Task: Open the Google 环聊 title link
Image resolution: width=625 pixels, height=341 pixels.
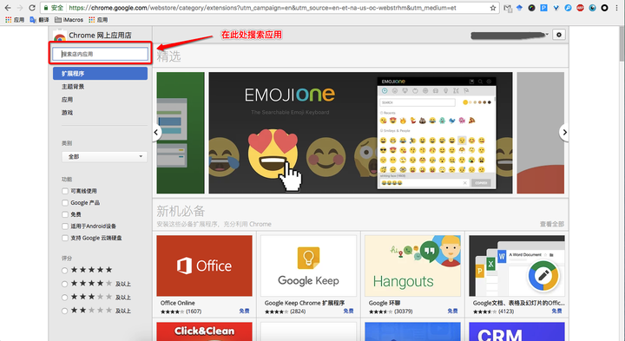Action: coord(385,303)
